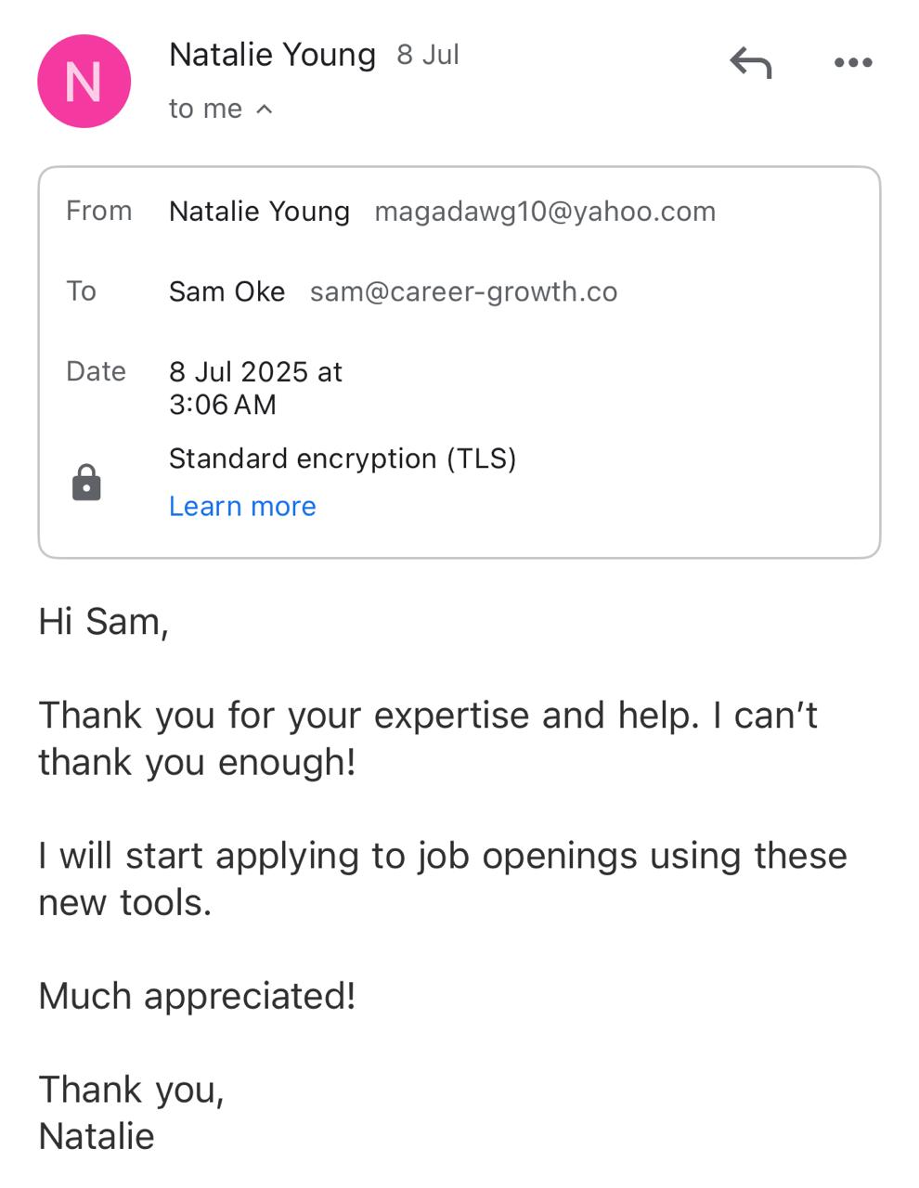Click the padlock encryption icon

[86, 483]
